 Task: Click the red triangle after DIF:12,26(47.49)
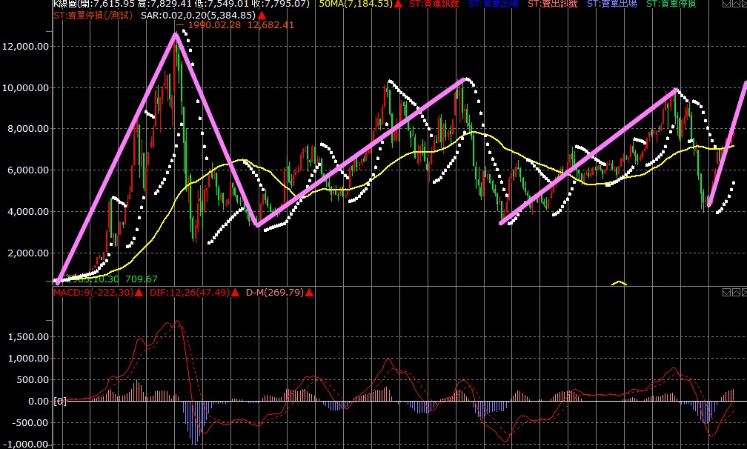coord(235,293)
